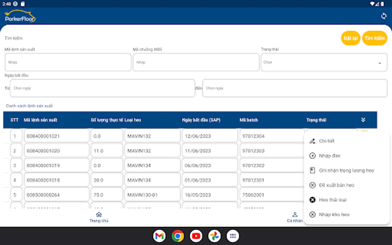Open the app drawer grid icon
Image resolution: width=392 pixels, height=245 pixels.
pyautogui.click(x=233, y=236)
